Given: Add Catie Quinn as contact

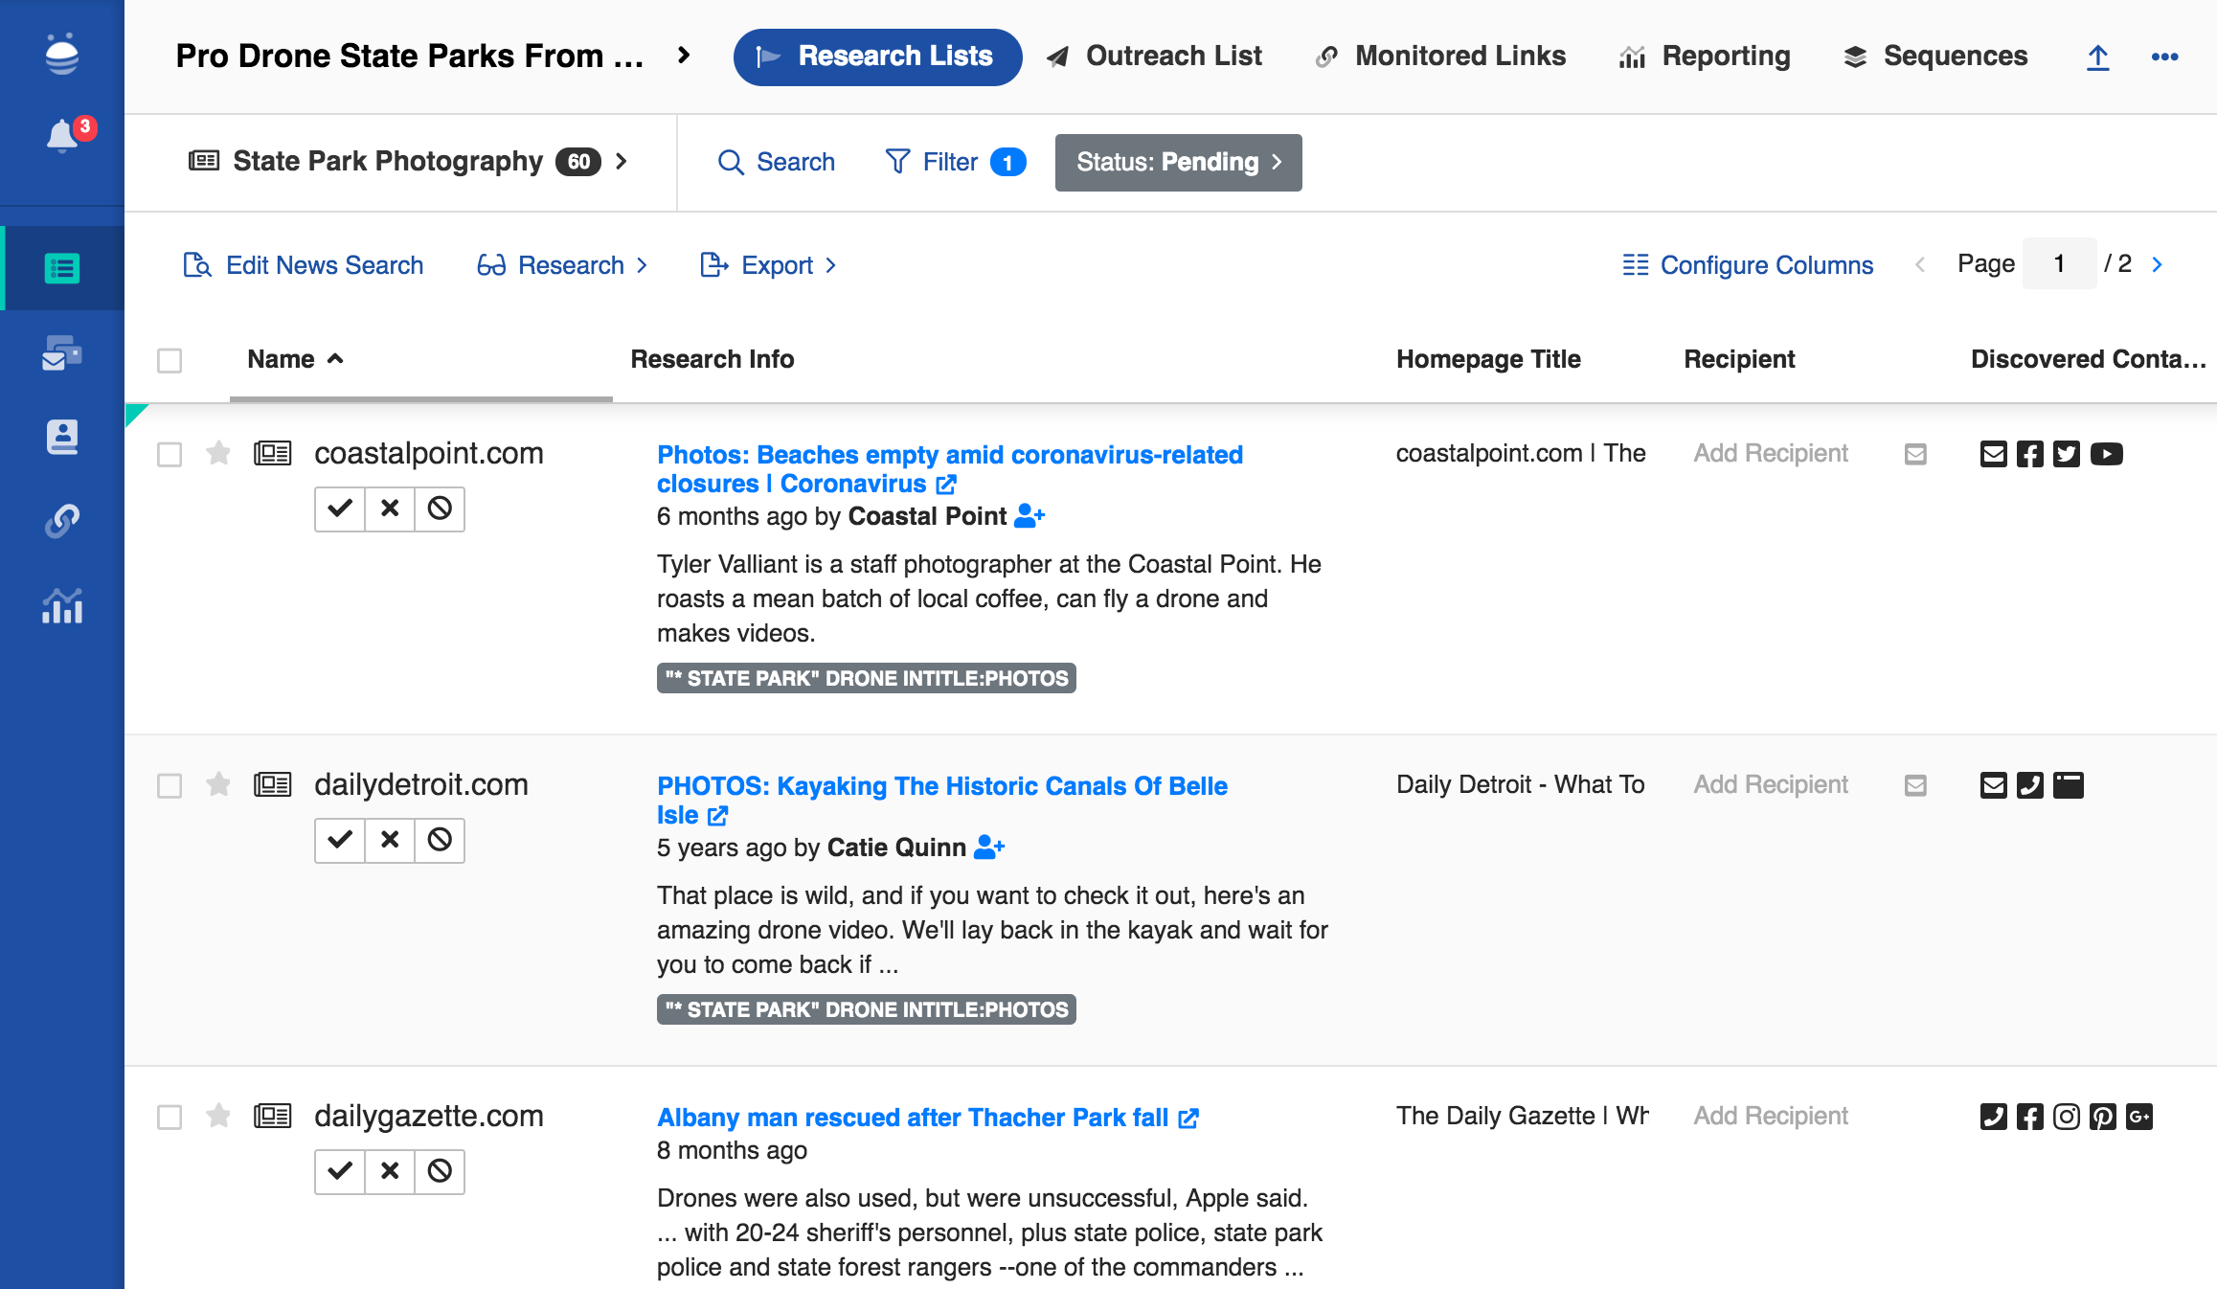Looking at the screenshot, I should click(x=989, y=848).
